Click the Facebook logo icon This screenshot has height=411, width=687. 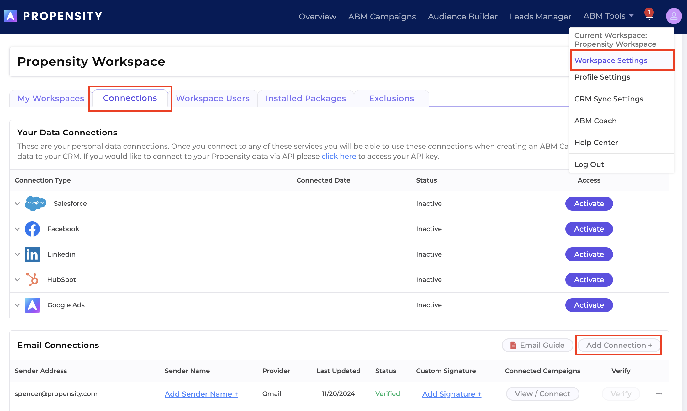click(32, 229)
